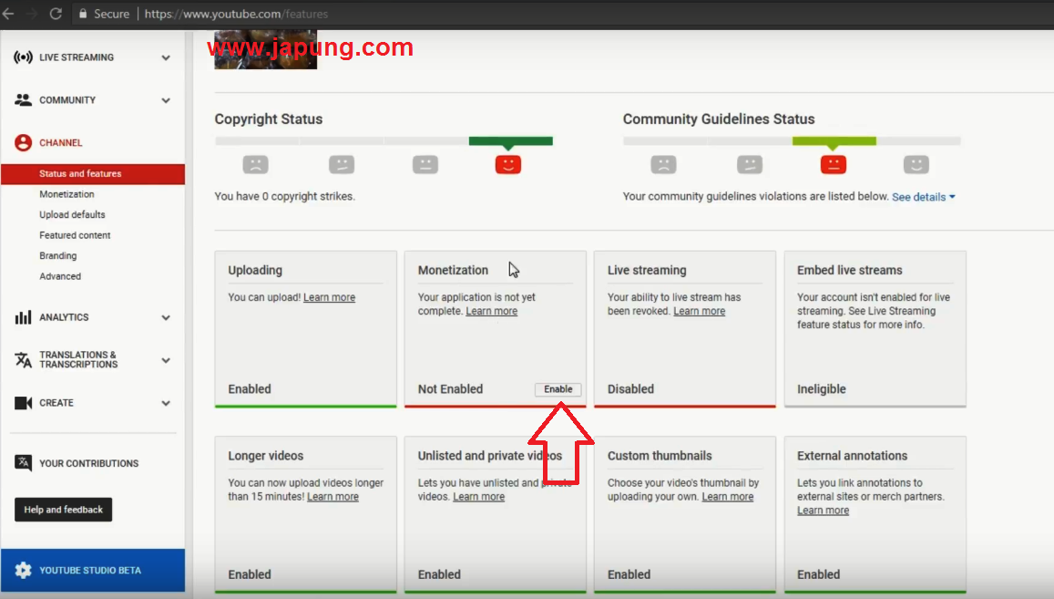Click the Copyright Status heading

(268, 119)
